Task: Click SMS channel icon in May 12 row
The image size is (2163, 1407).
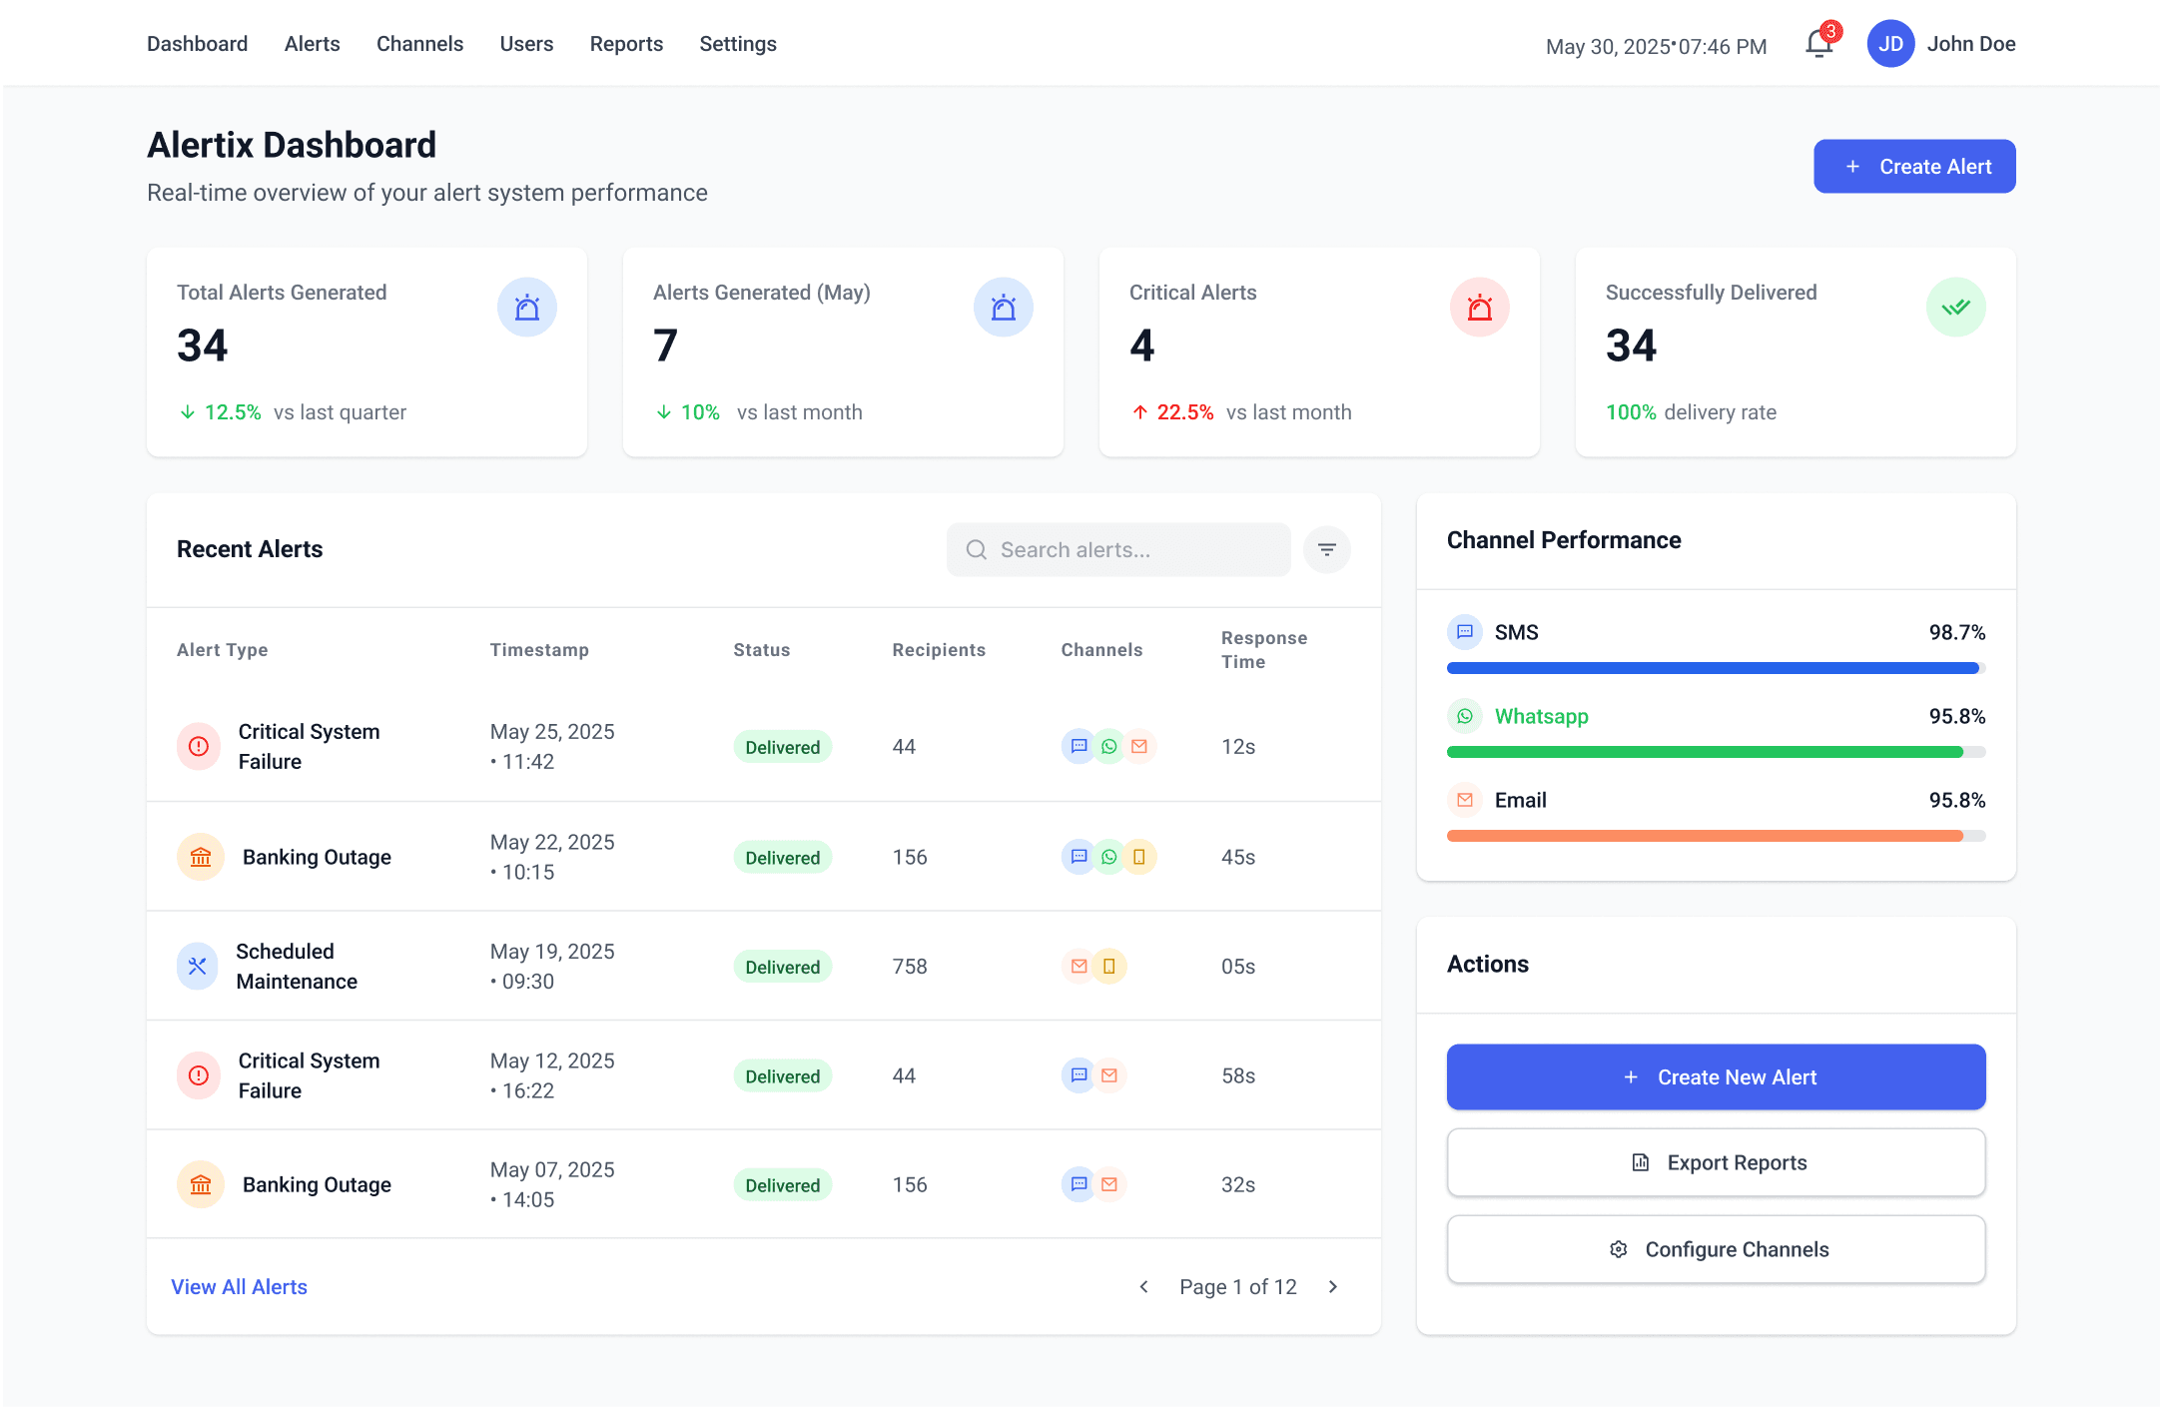Action: pos(1079,1075)
